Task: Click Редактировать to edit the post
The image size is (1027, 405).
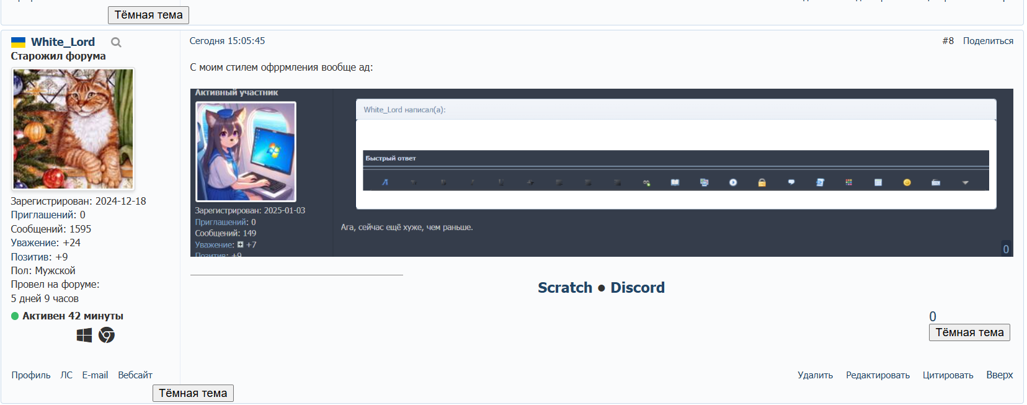Action: (x=878, y=375)
